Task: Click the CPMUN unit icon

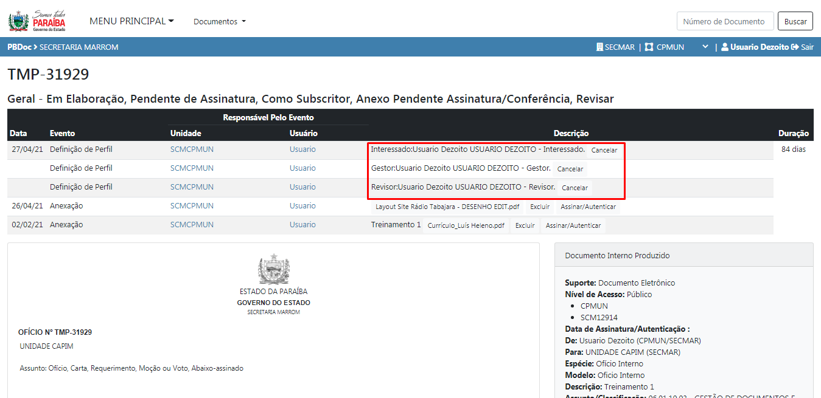Action: (649, 47)
